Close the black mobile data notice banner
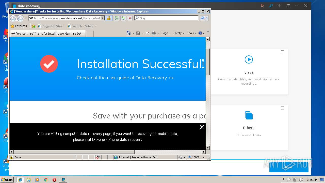This screenshot has width=325, height=183. tap(202, 127)
